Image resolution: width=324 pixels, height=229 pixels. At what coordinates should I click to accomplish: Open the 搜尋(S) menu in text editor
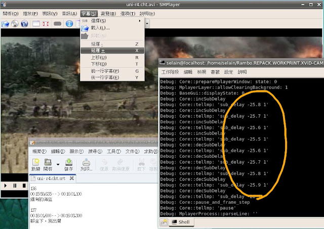95,152
